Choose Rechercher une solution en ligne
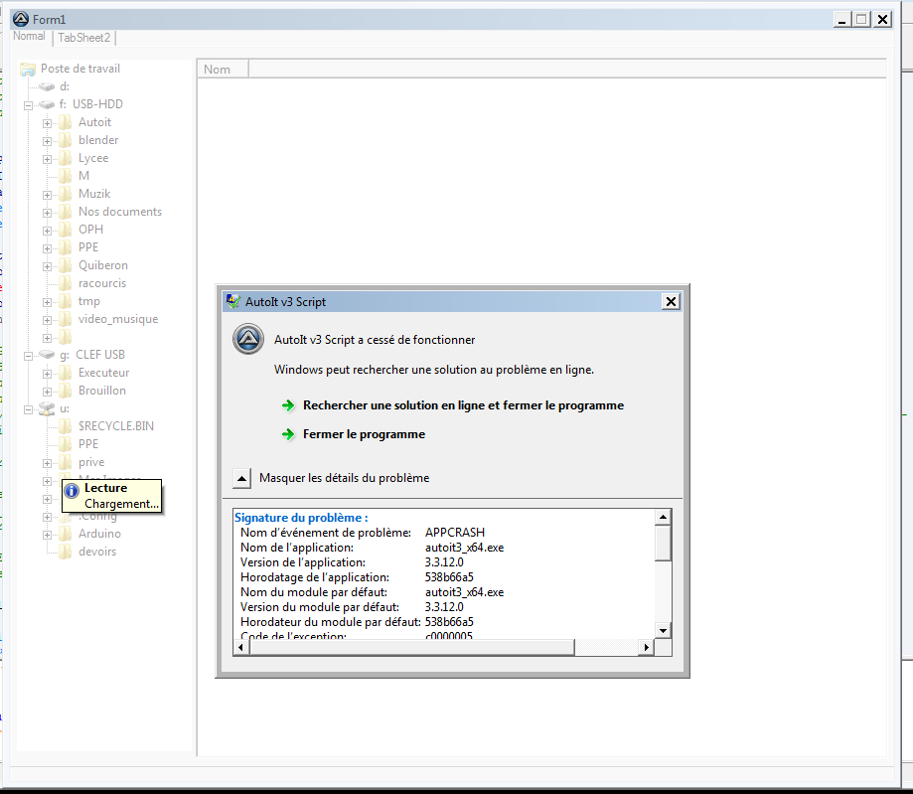Screen dimensions: 913x794 pyautogui.click(x=463, y=405)
